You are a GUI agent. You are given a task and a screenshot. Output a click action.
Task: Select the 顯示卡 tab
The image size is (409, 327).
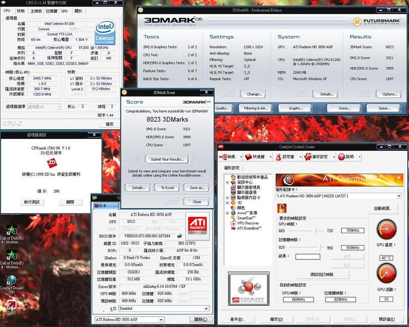[106, 206]
